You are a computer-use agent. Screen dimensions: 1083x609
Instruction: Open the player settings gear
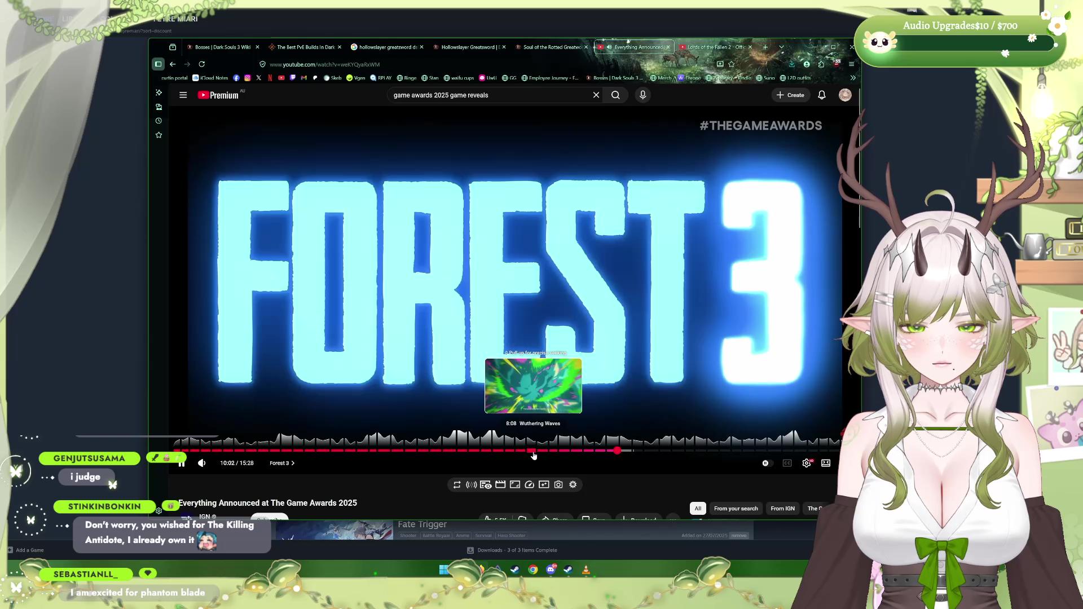[807, 463]
